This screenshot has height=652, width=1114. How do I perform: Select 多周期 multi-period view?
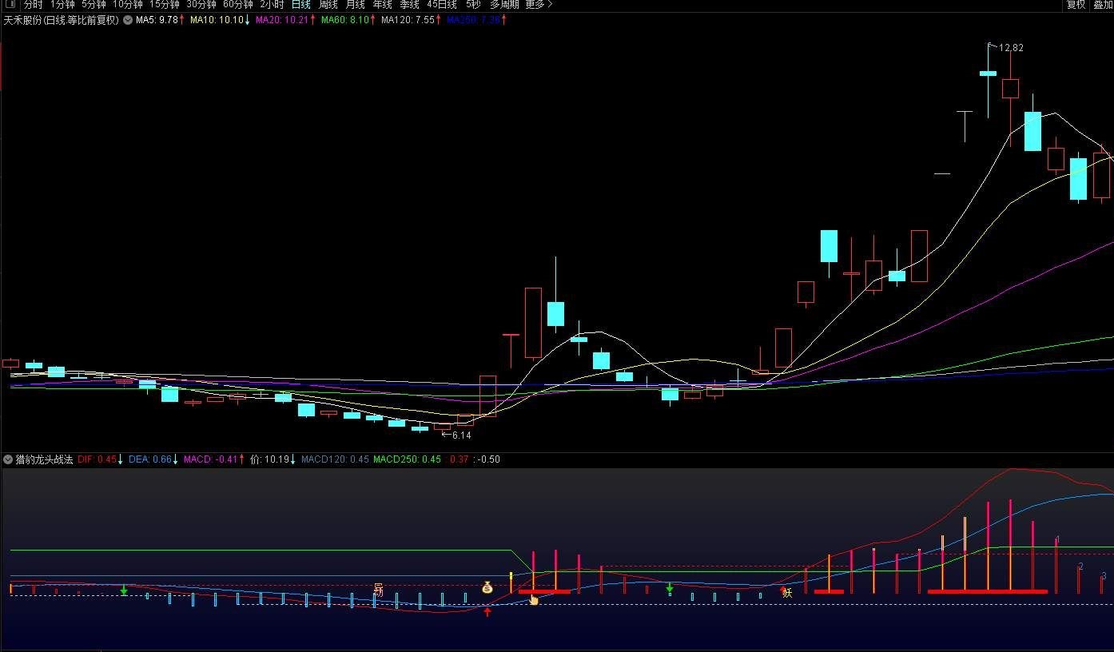[x=503, y=4]
